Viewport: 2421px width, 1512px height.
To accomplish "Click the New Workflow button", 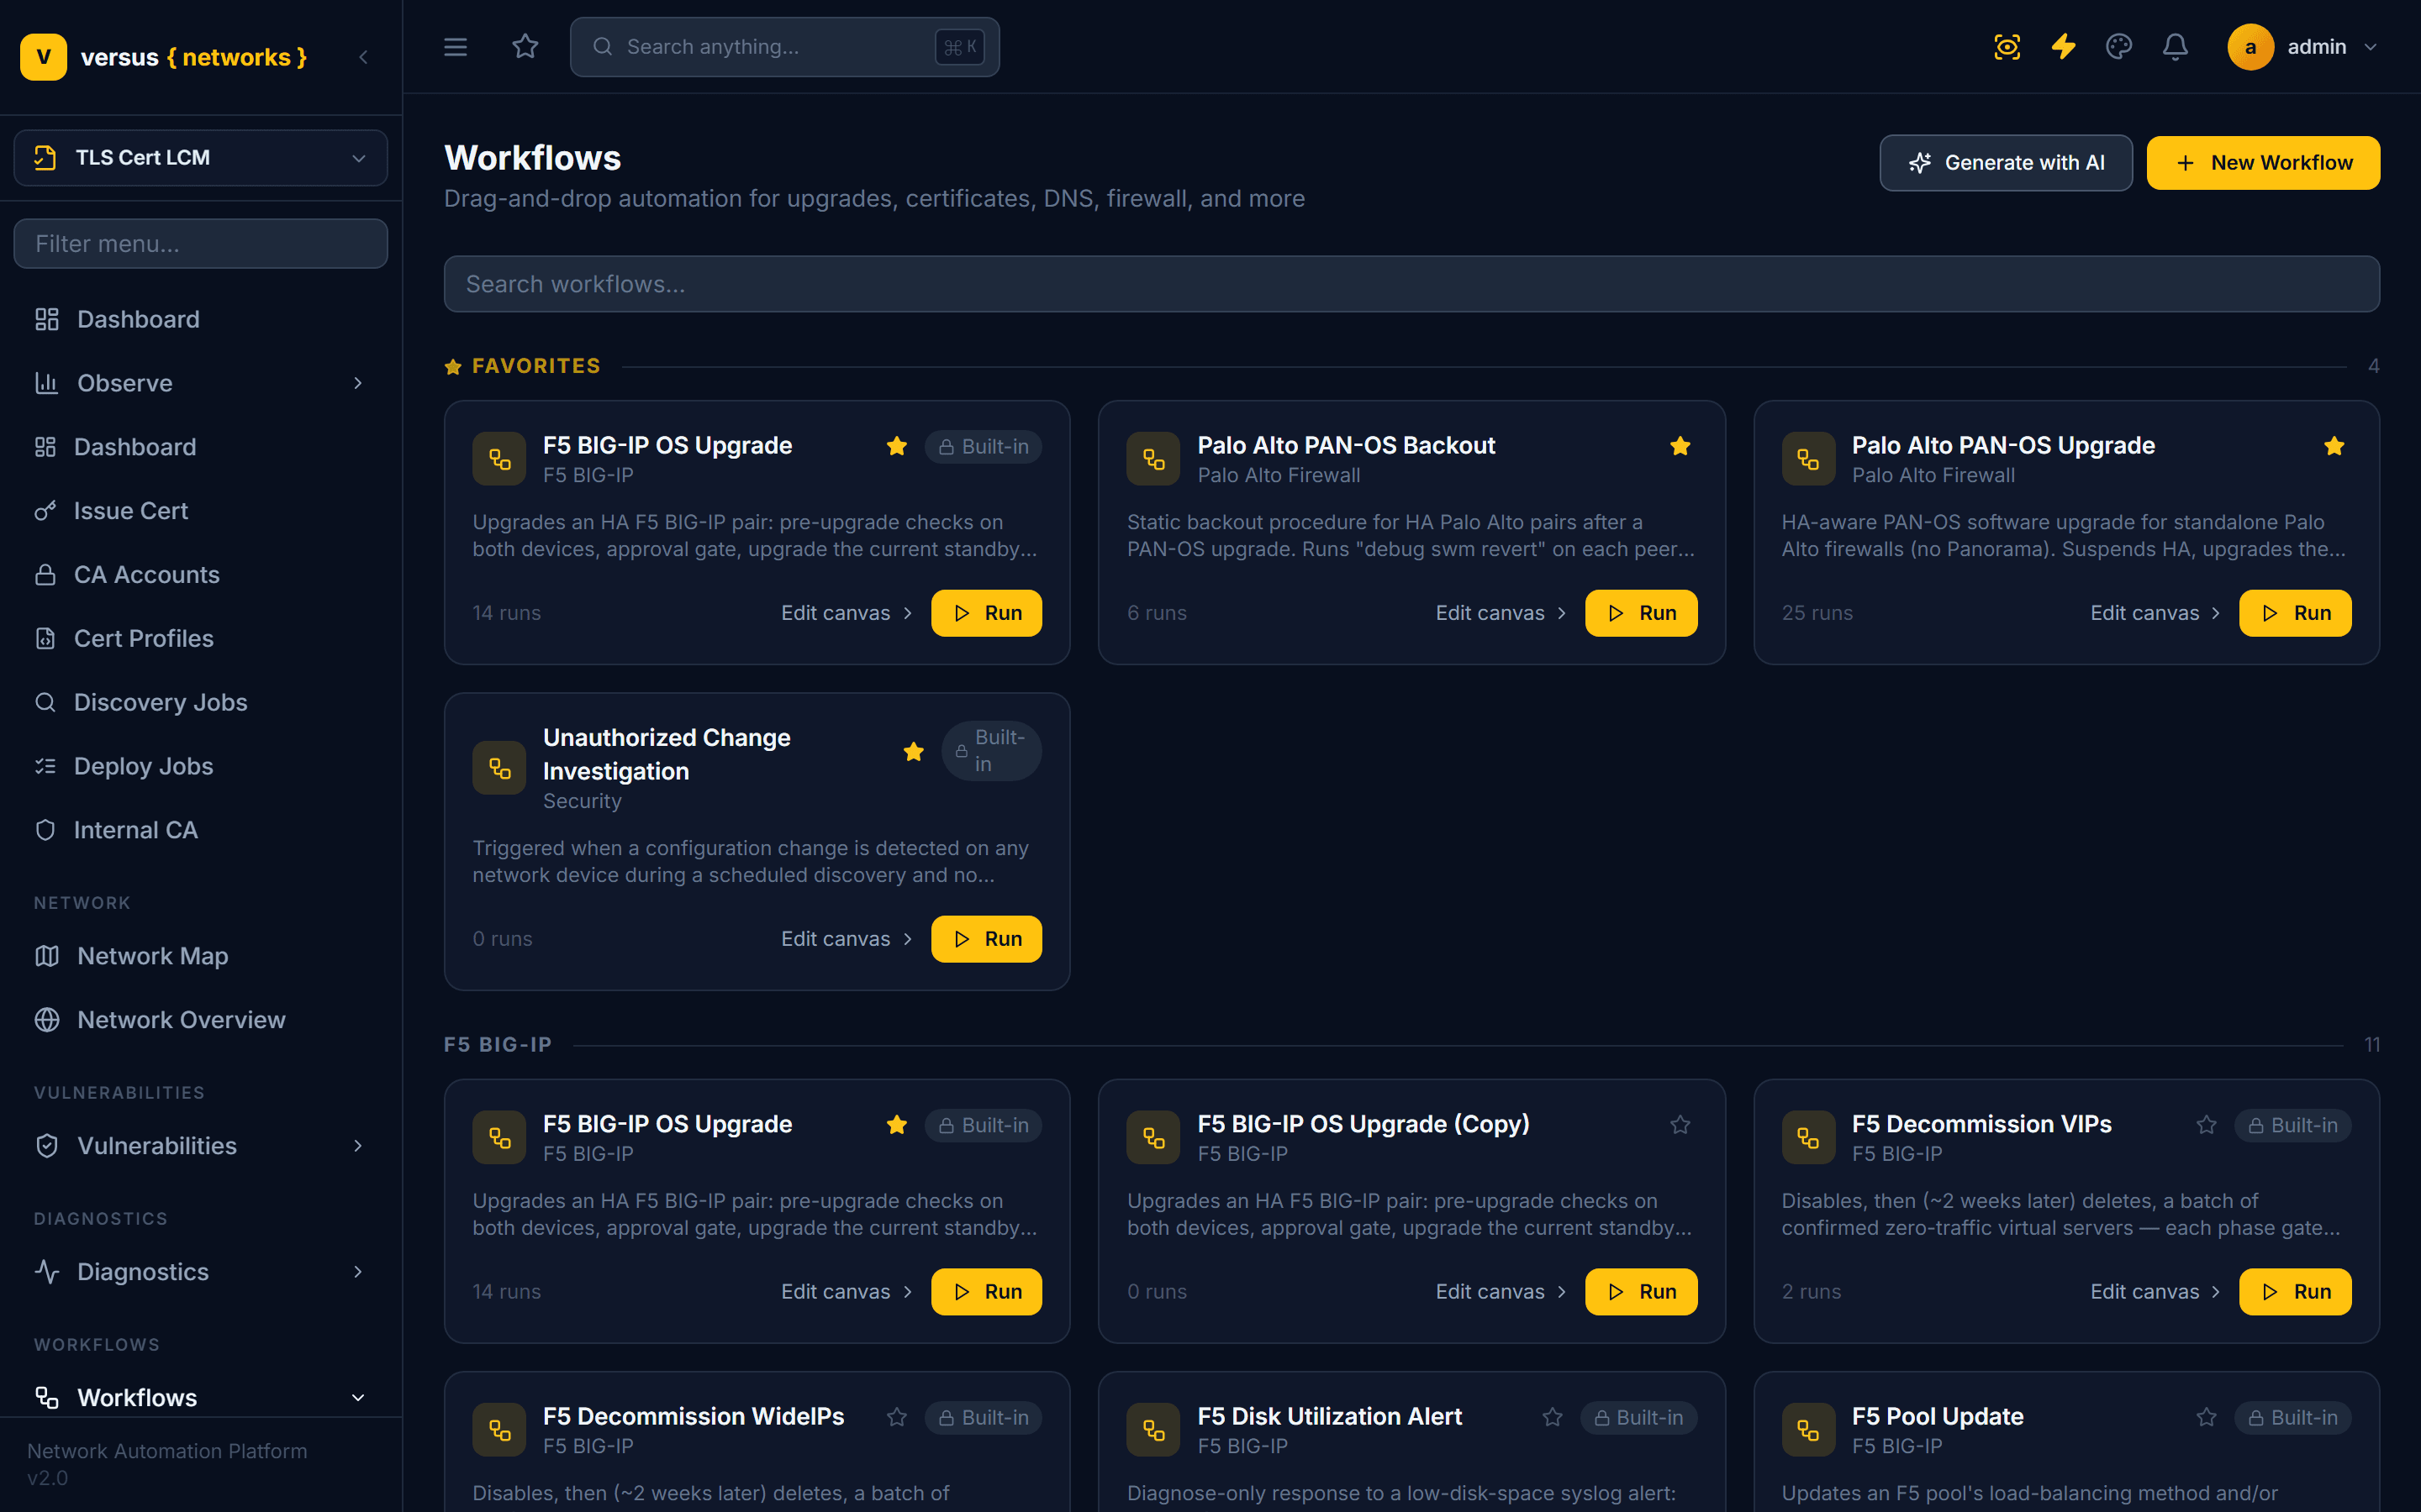I will 2263,163.
